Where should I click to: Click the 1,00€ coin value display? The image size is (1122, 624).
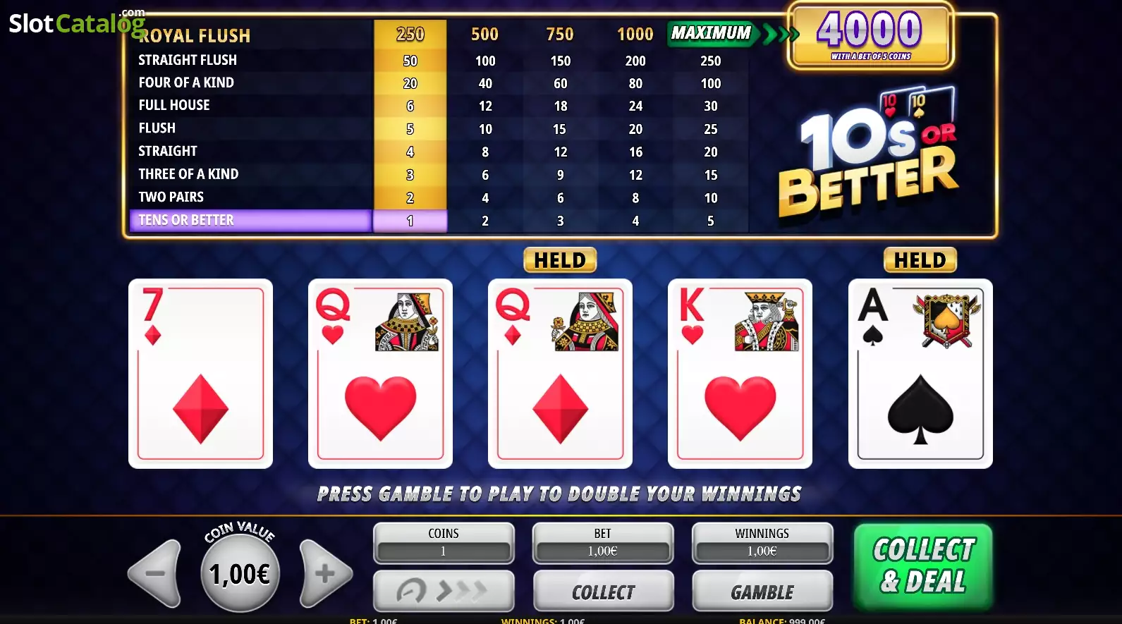[240, 573]
